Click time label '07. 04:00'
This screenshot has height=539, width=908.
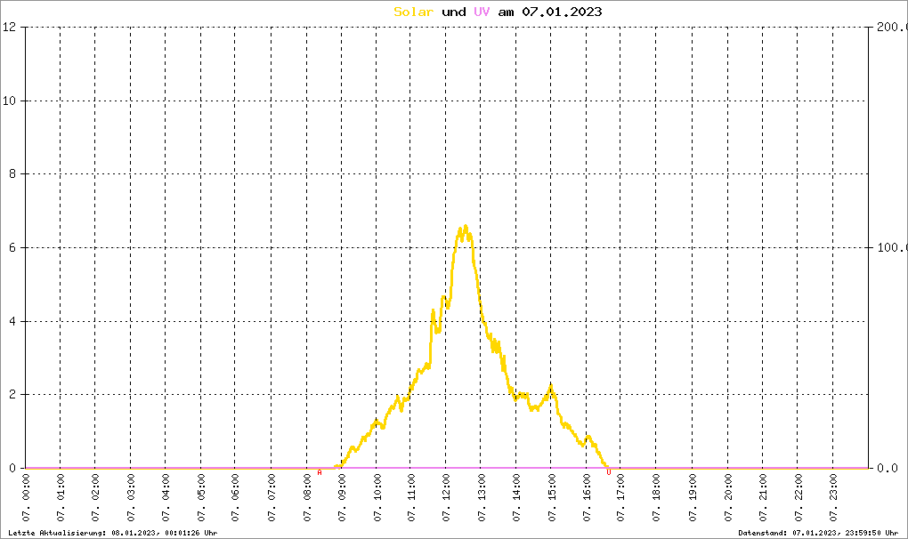coord(166,498)
